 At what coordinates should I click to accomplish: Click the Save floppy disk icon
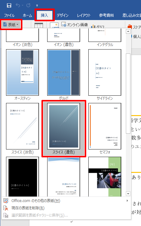tap(9, 5)
